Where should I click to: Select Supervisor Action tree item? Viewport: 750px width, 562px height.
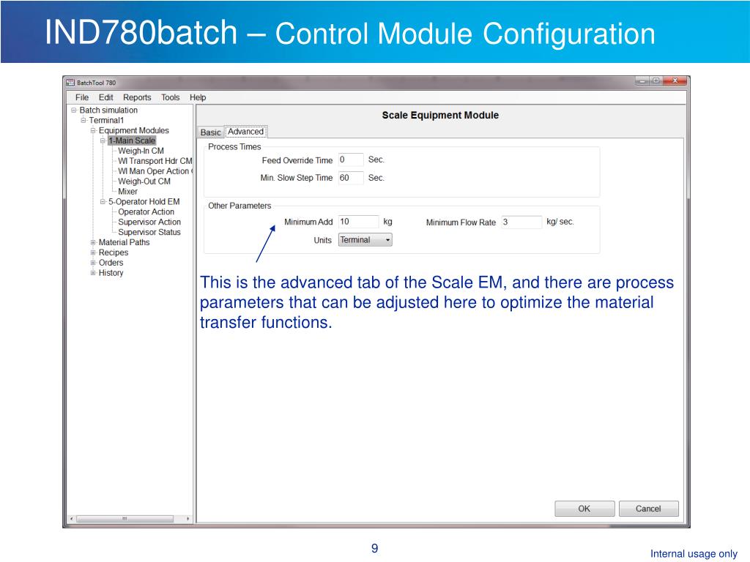click(x=149, y=222)
